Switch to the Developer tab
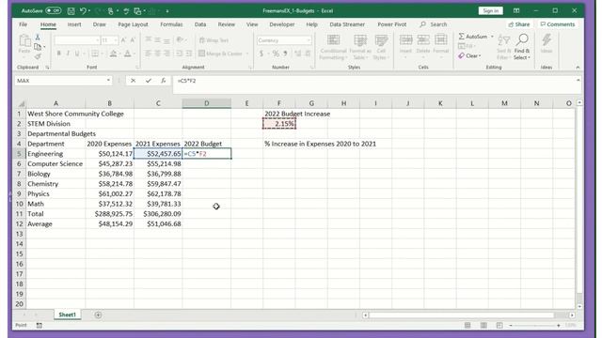The width and height of the screenshot is (602, 338). point(282,24)
